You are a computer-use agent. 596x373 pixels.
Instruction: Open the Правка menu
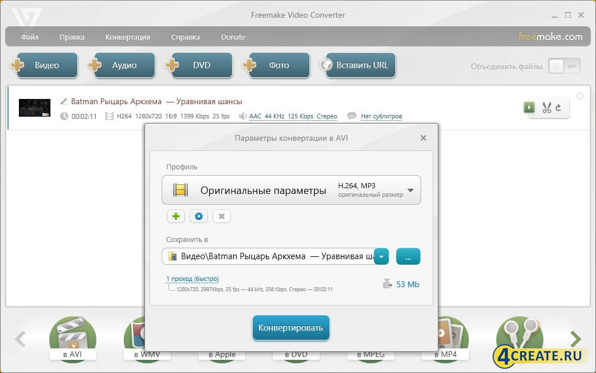[72, 37]
